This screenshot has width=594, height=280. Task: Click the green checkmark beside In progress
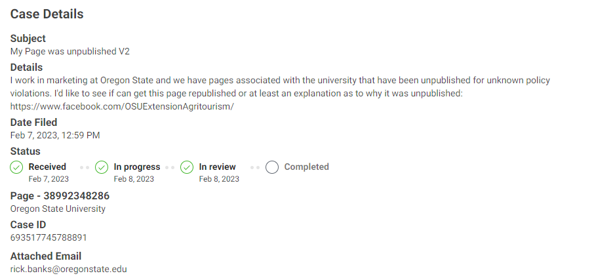[x=102, y=167]
